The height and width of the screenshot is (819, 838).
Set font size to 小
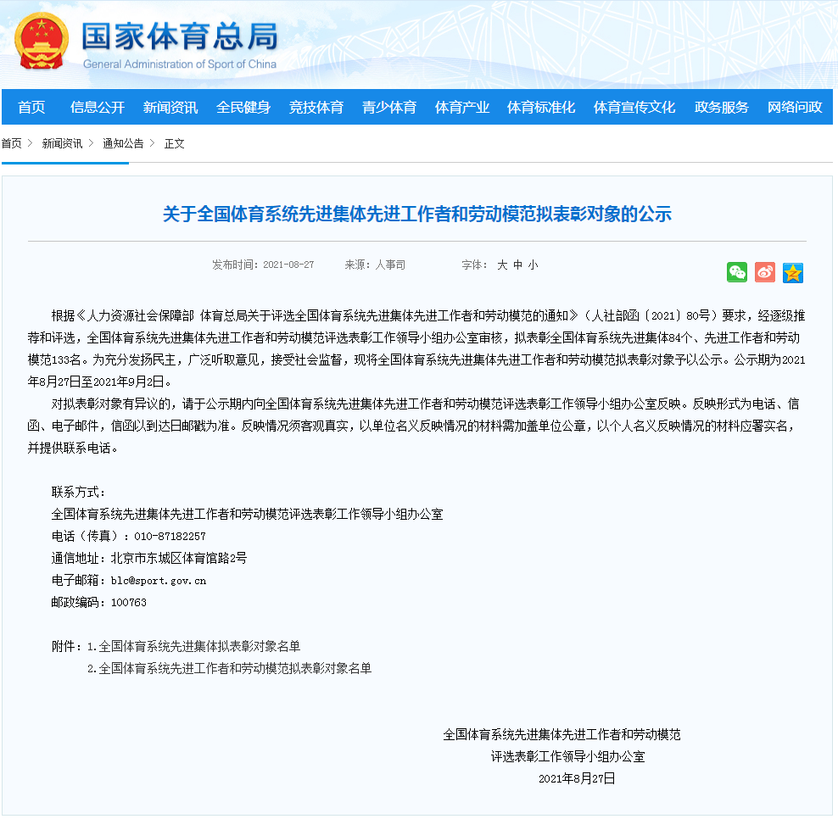tap(533, 265)
